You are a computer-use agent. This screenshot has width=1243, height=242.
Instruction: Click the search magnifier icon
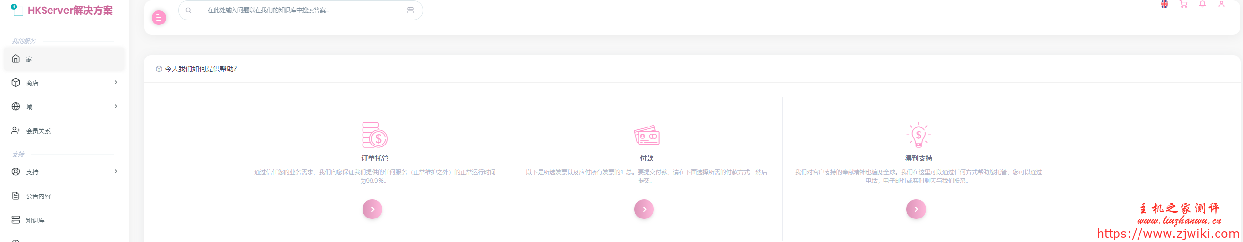pos(188,10)
